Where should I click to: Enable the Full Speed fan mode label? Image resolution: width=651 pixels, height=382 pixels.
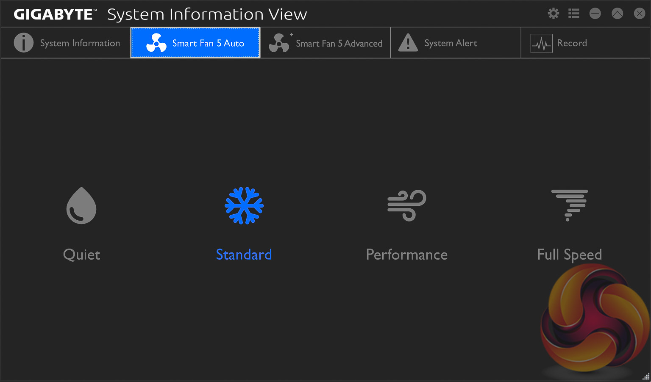point(569,255)
